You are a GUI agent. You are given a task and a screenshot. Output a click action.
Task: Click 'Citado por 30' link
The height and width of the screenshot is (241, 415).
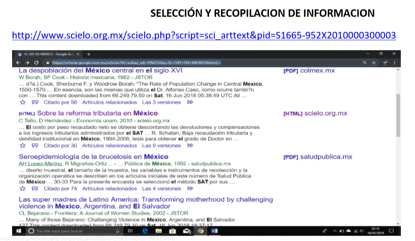coord(60,146)
